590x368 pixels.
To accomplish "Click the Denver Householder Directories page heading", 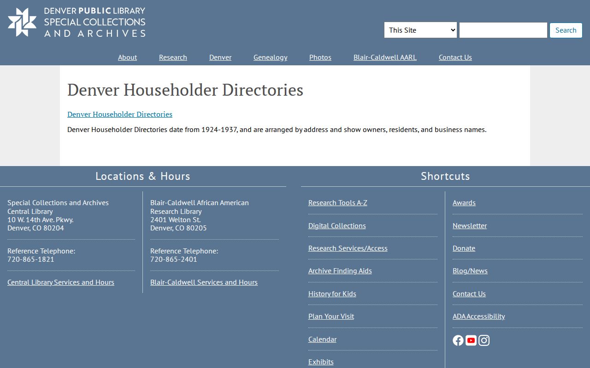I will pos(185,90).
